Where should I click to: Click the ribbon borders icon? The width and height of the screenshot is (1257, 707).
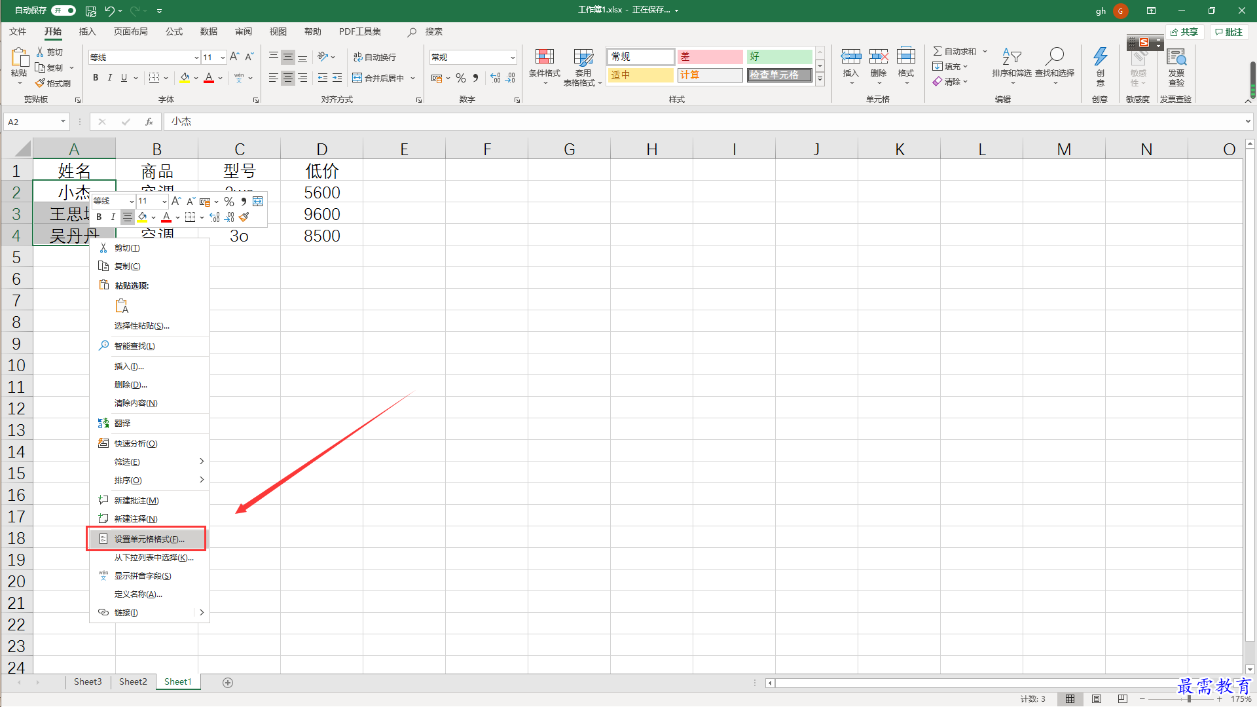point(155,78)
